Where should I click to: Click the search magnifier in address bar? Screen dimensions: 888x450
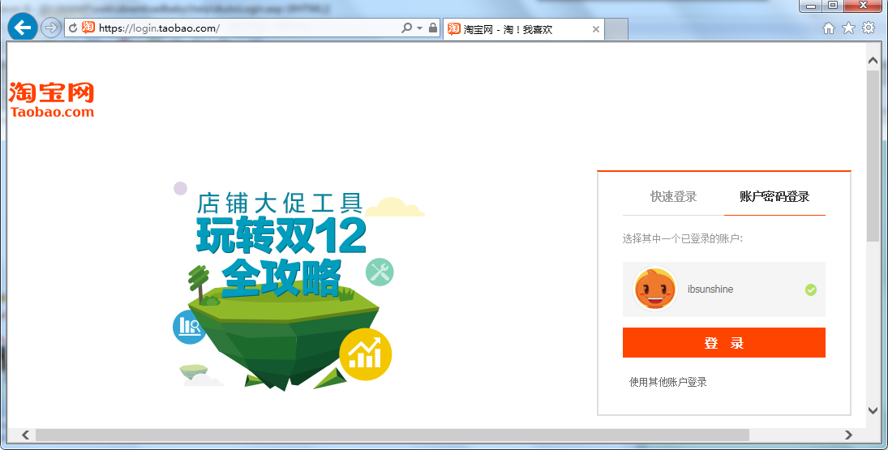[406, 28]
